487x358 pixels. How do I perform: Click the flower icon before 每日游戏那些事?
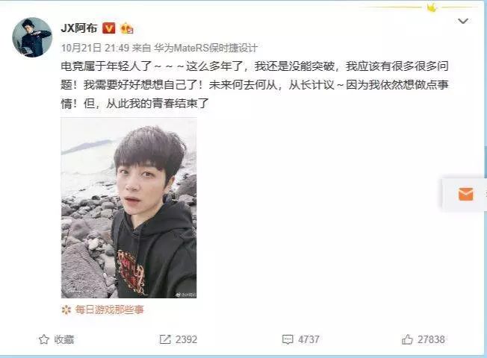click(x=66, y=310)
